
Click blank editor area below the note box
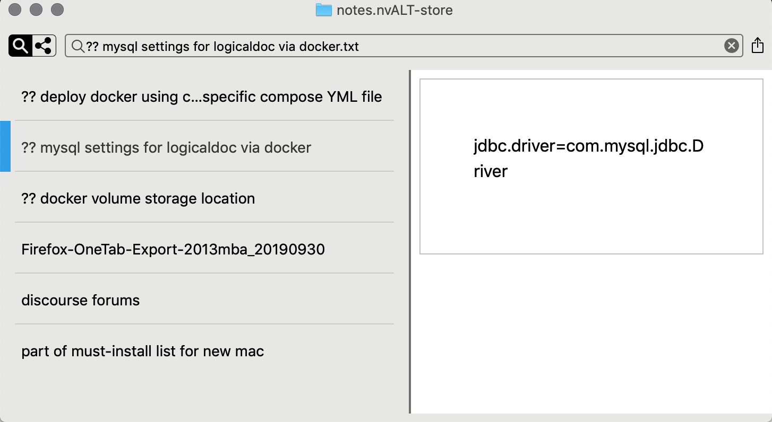[591, 334]
